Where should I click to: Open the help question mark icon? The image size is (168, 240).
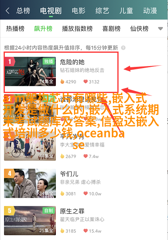coord(123,48)
